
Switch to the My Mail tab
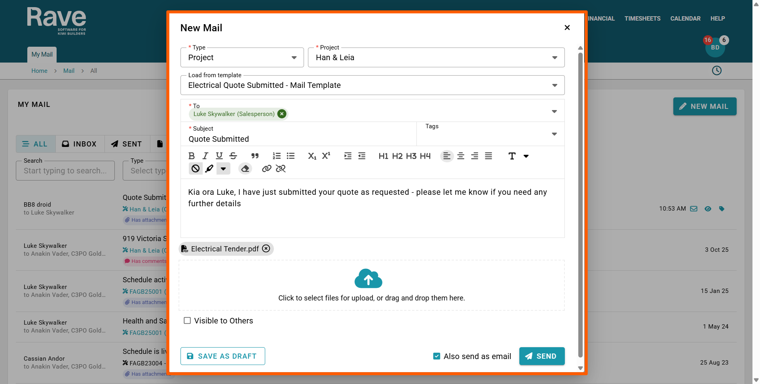click(x=42, y=55)
